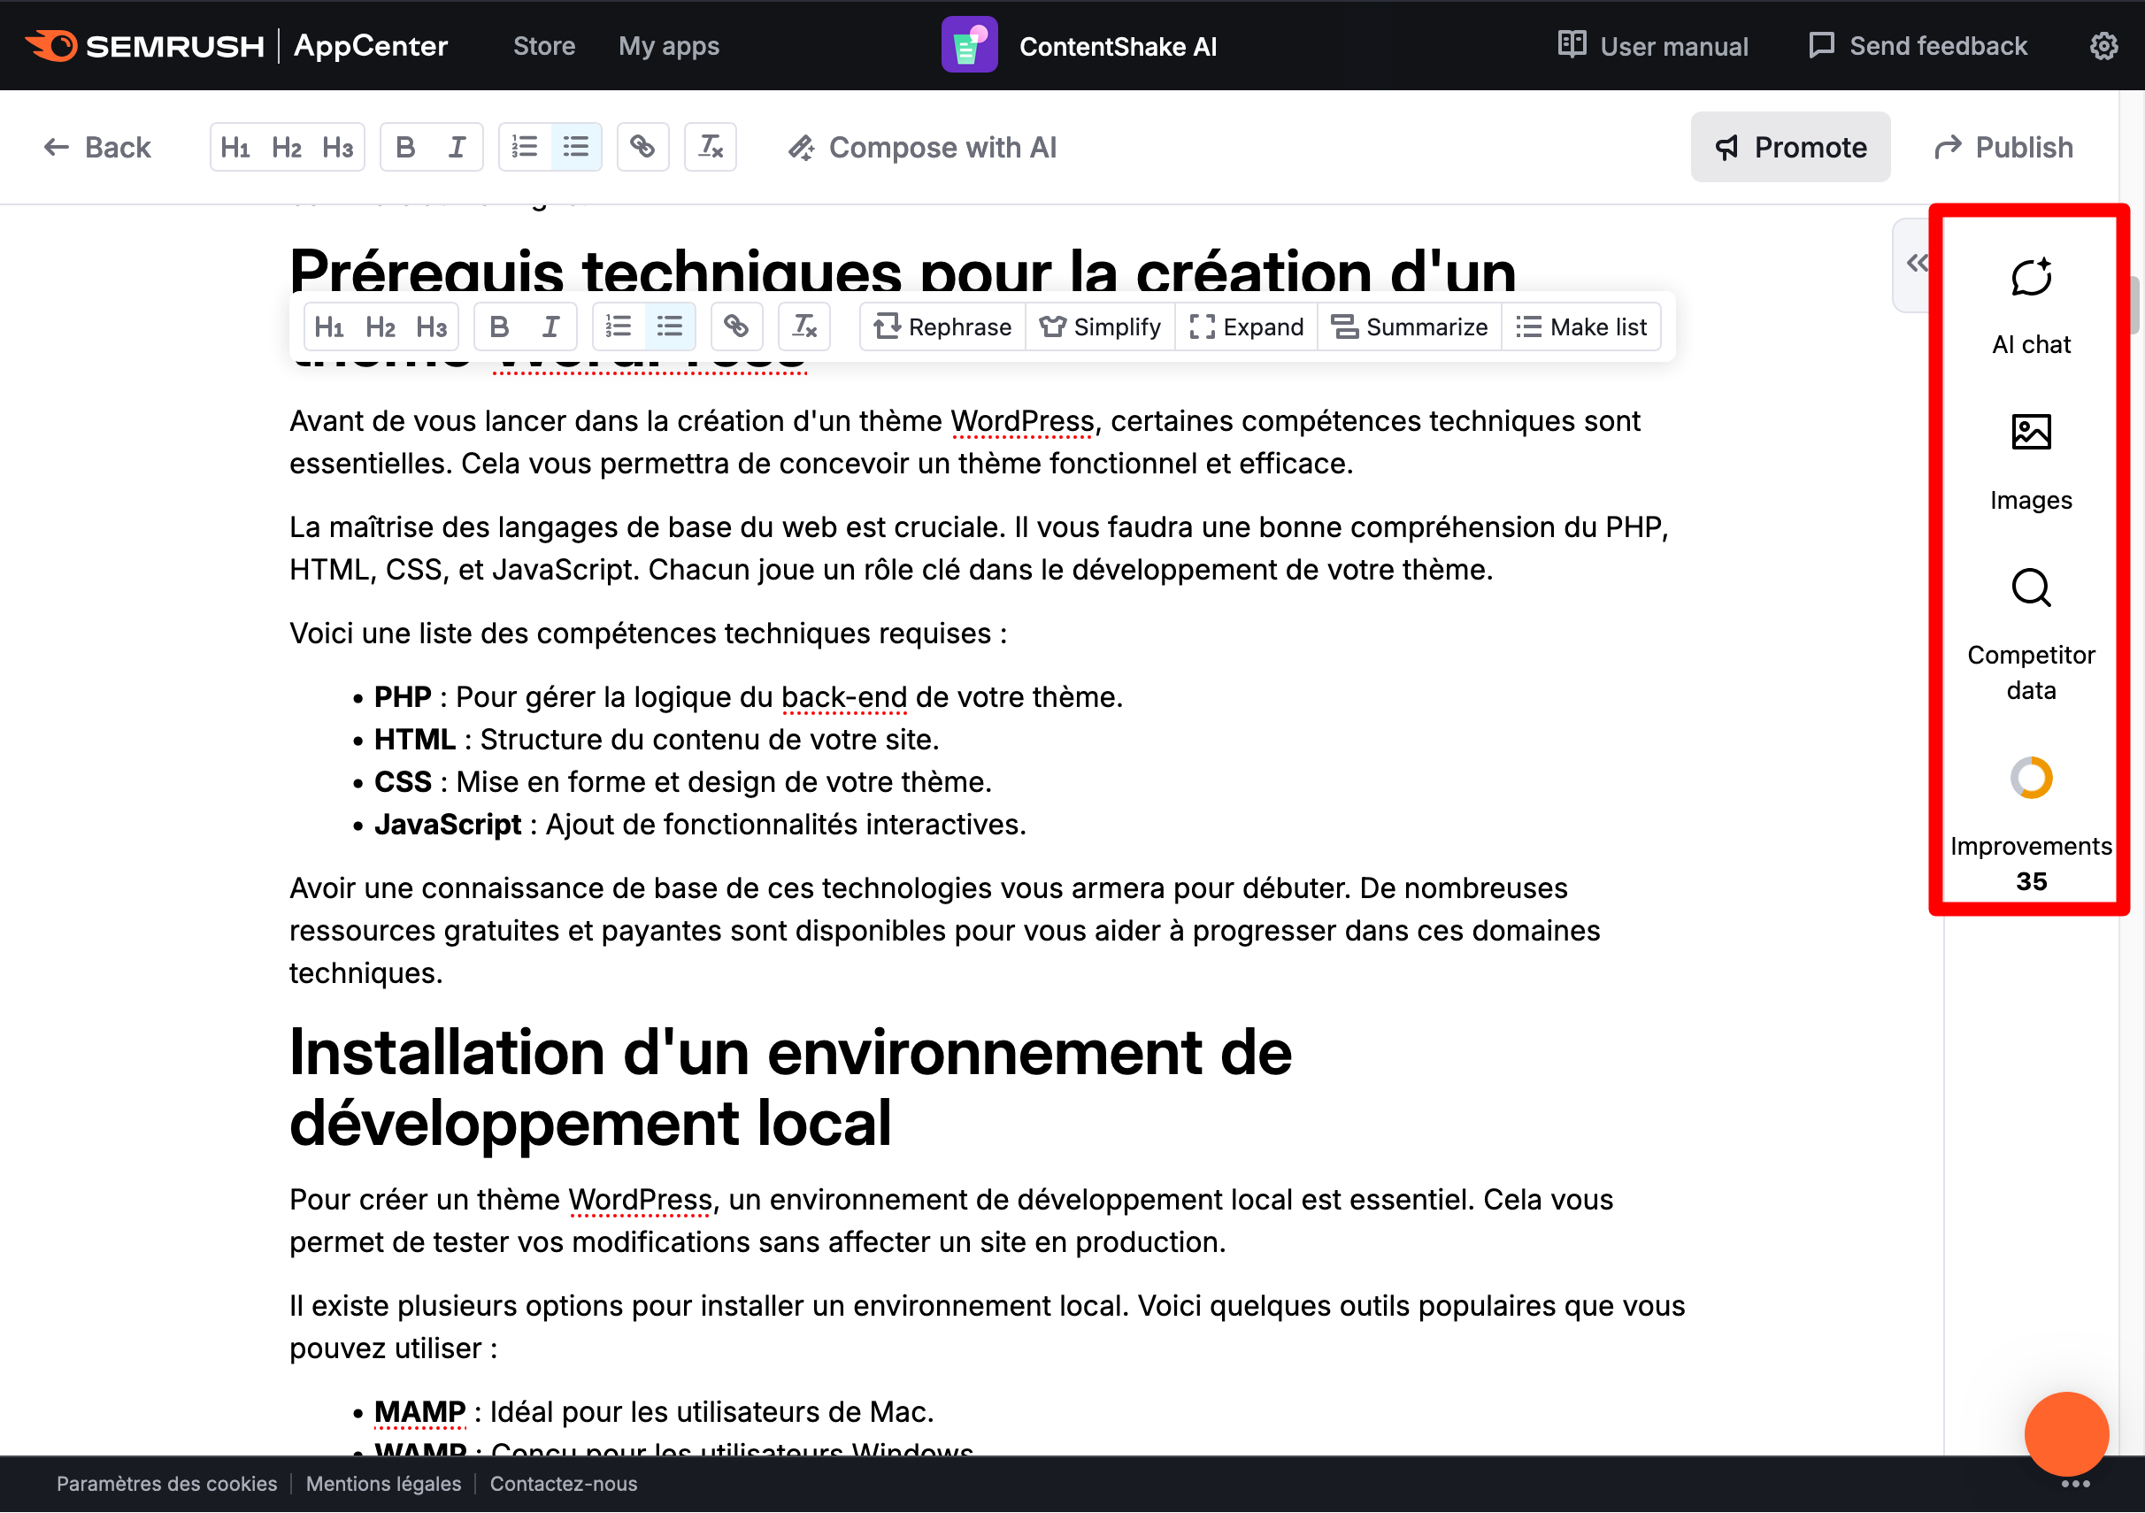Toggle bulleted list in the top toolbar

click(575, 148)
